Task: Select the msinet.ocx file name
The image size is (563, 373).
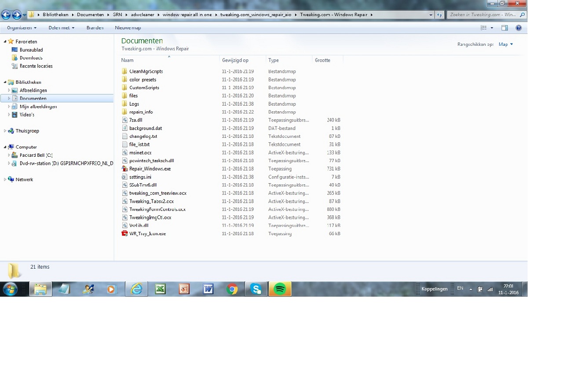Action: point(140,153)
